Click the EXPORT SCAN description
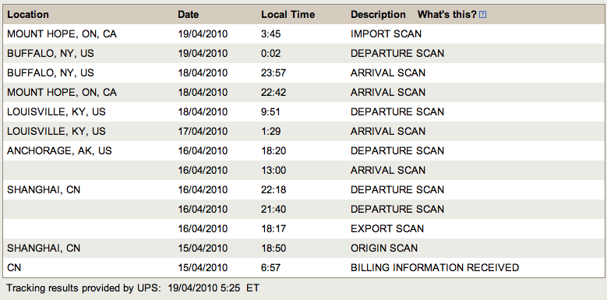Viewport: 607px width, 300px height. (387, 229)
